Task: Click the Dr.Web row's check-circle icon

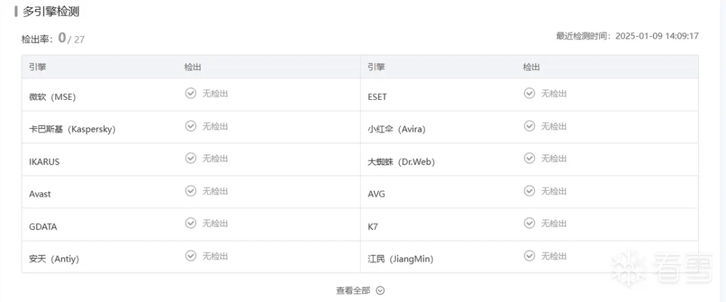Action: (x=529, y=158)
